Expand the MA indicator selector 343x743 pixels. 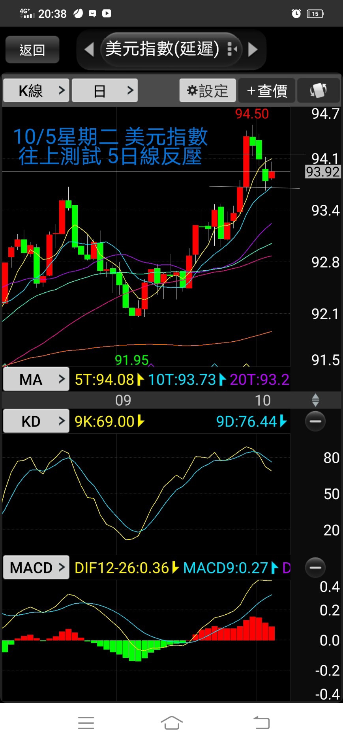click(36, 380)
